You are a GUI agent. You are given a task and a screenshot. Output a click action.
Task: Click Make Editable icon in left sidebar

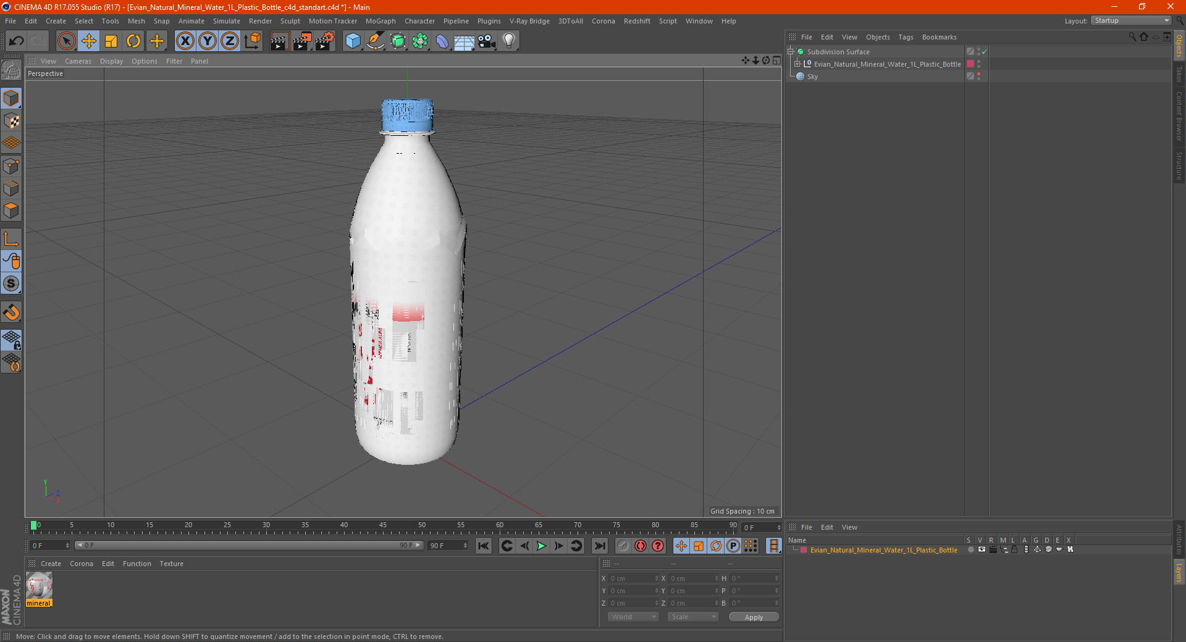11,70
